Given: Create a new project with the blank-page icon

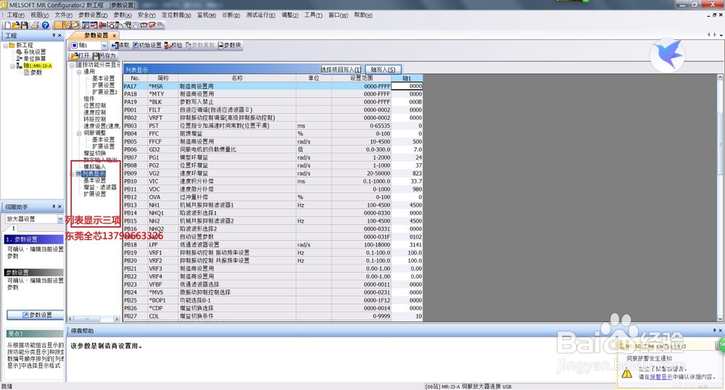Looking at the screenshot, I should coord(8,25).
